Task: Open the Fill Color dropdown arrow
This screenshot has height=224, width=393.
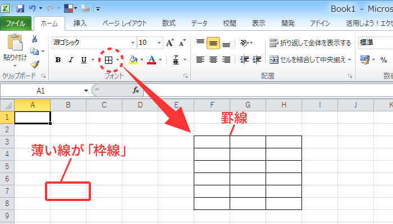Action: (x=141, y=60)
